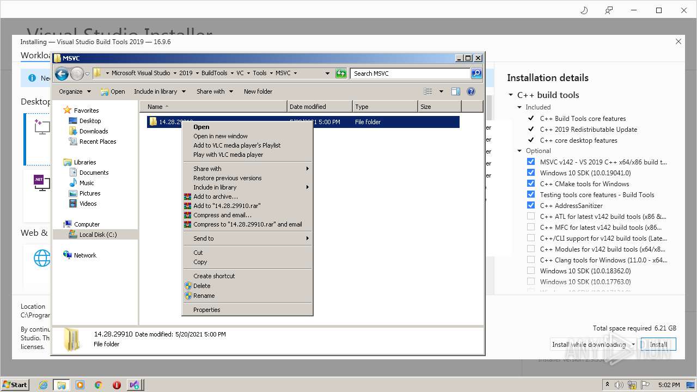Open Videos library

(88, 204)
